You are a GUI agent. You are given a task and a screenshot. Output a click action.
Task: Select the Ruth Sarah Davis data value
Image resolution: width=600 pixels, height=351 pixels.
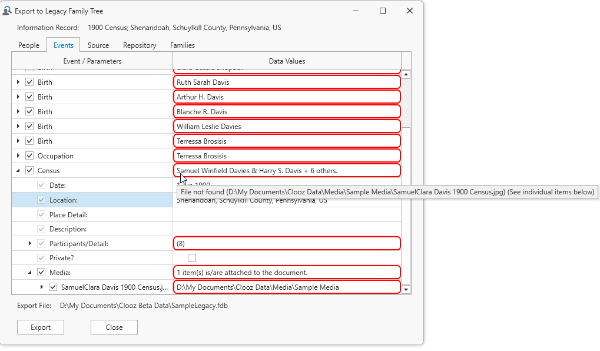pos(286,82)
